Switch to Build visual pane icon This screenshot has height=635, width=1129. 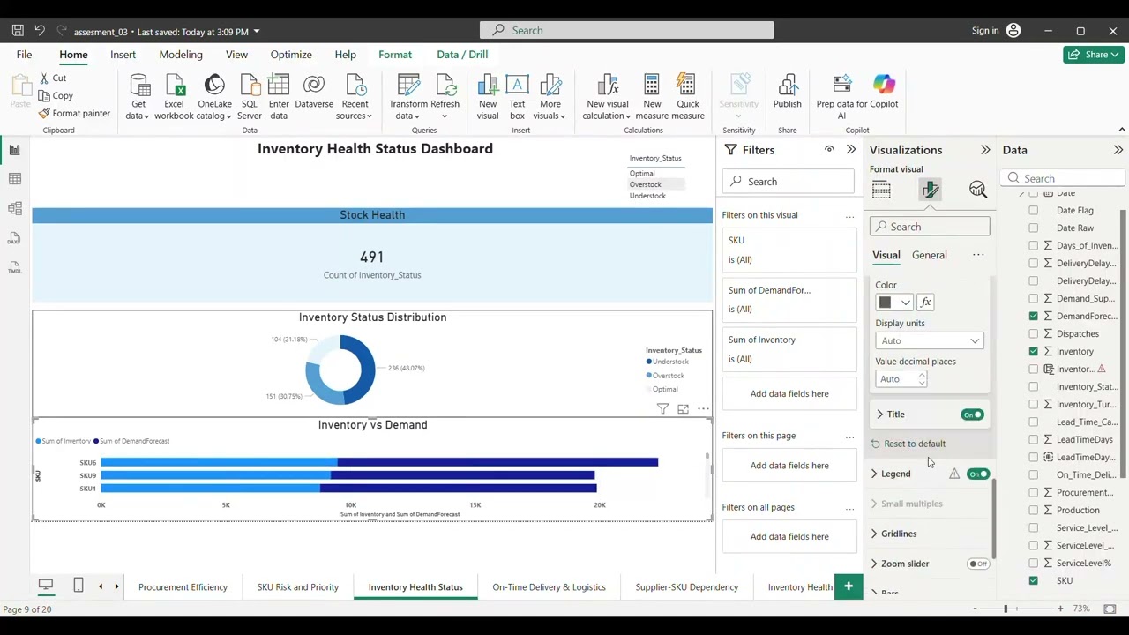coord(881,190)
